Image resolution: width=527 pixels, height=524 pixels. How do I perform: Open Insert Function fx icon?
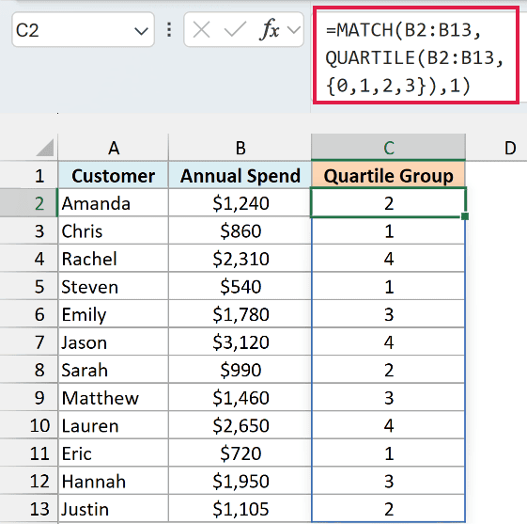269,29
